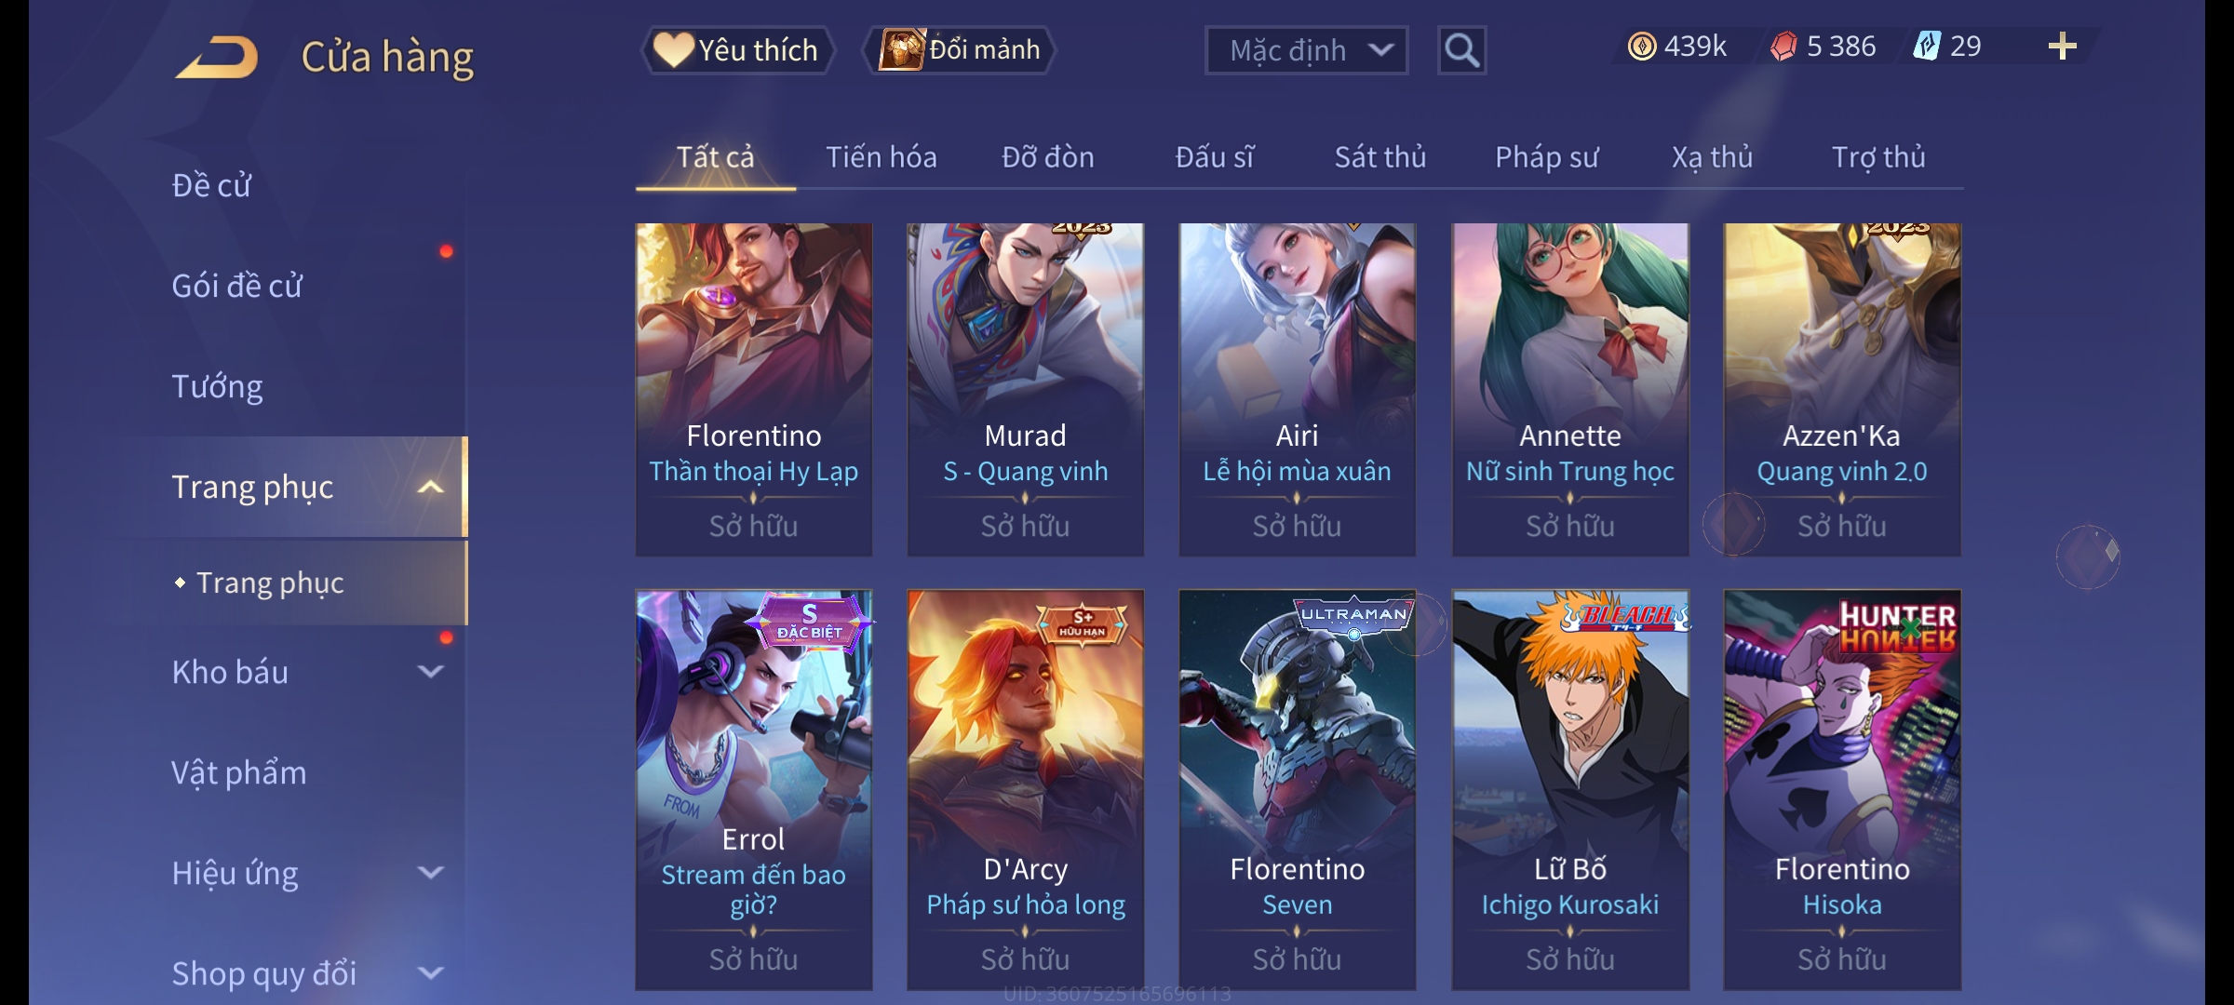Collapse the Trang phục sidebar section
Viewport: 2234px width, 1005px height.
pos(430,487)
